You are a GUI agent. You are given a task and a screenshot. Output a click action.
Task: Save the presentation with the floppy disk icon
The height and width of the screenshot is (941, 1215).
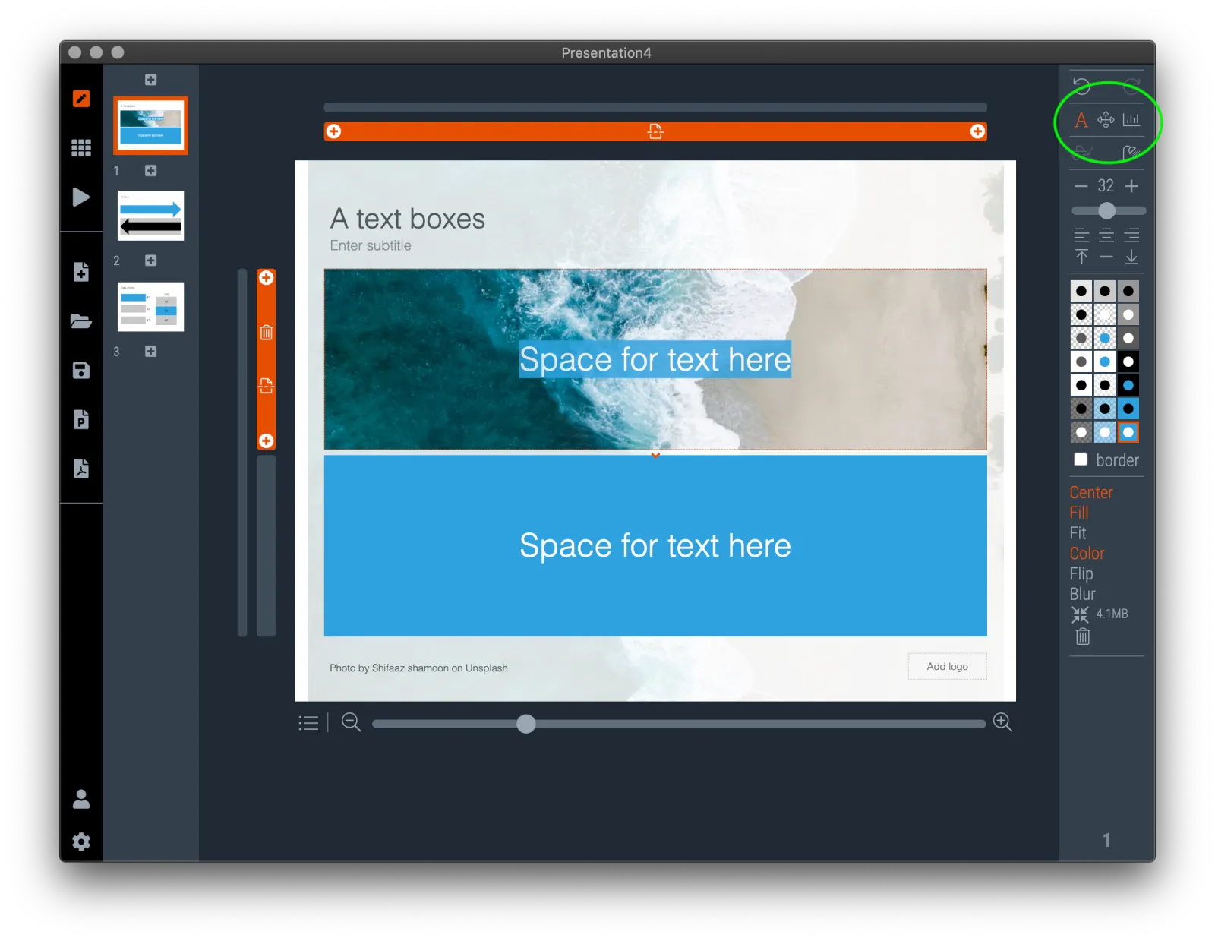click(x=81, y=371)
